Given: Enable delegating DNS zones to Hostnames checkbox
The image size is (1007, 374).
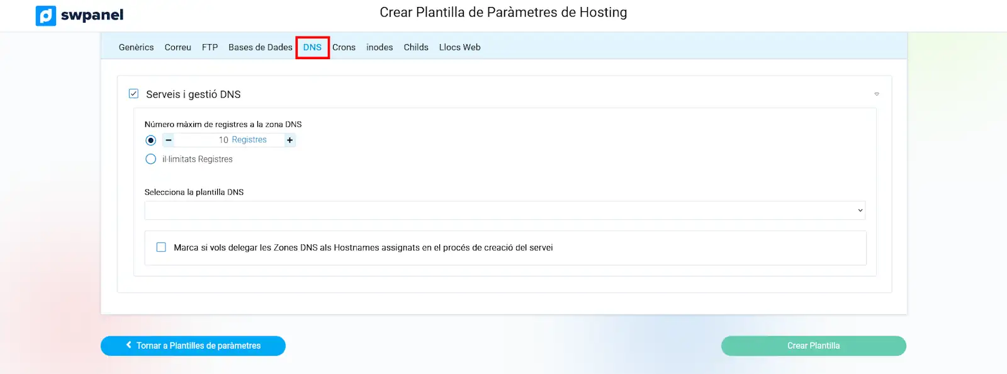Looking at the screenshot, I should point(161,247).
